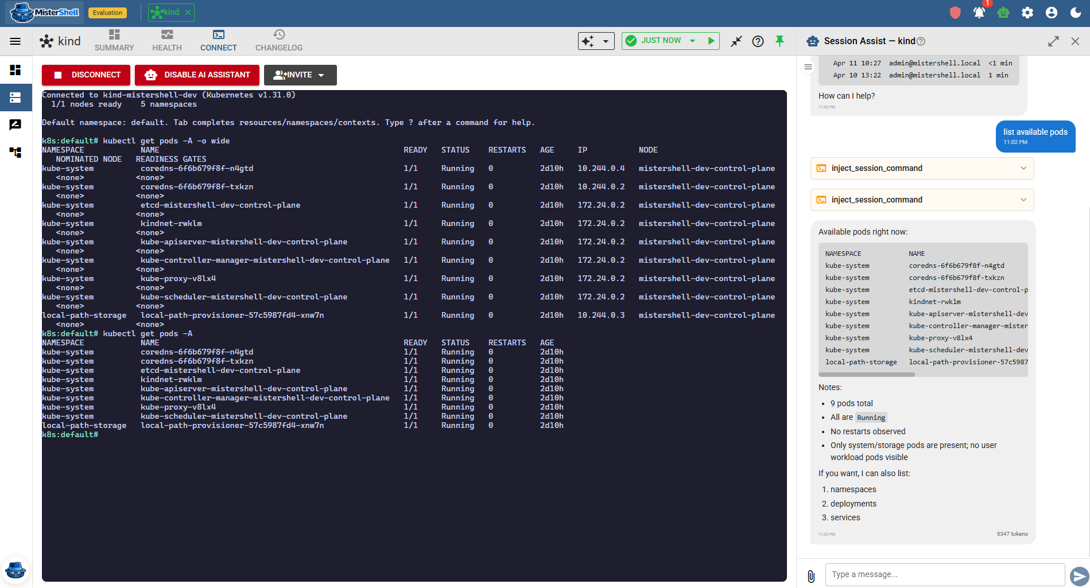Open the hierarchy tree icon in sidebar
This screenshot has height=588, width=1090.
[x=15, y=152]
